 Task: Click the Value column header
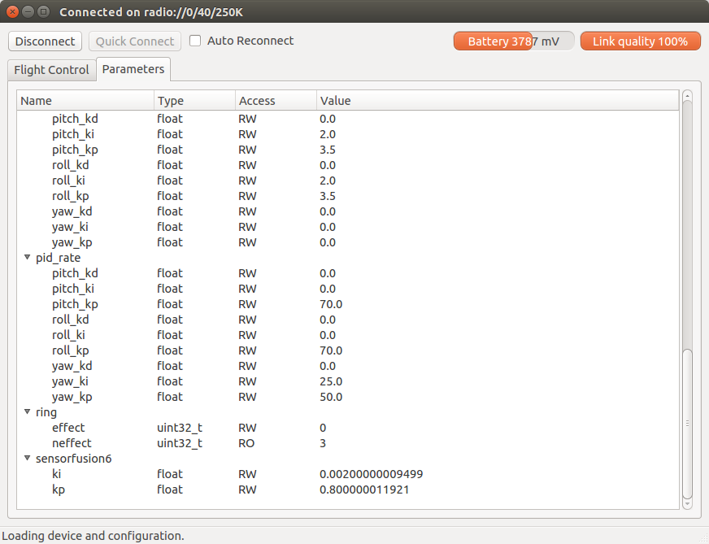point(498,100)
